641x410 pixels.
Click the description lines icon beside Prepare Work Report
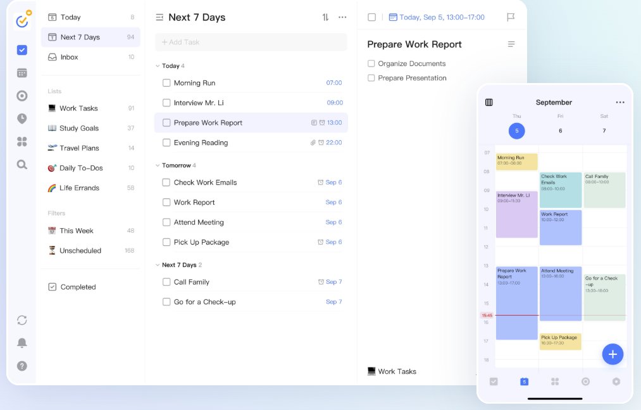coord(511,44)
